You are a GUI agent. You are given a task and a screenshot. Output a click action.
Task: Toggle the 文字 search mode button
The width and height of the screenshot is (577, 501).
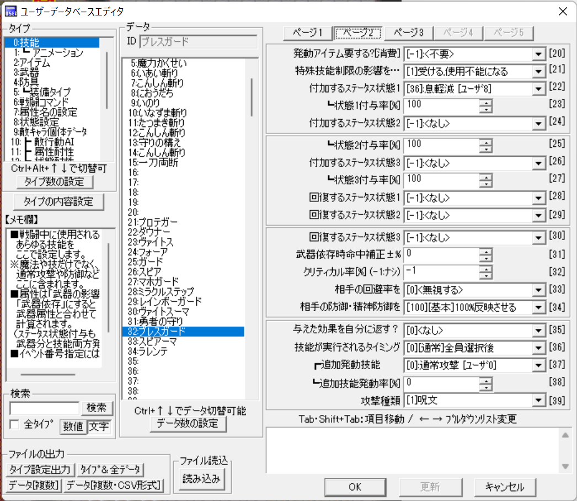click(x=99, y=427)
